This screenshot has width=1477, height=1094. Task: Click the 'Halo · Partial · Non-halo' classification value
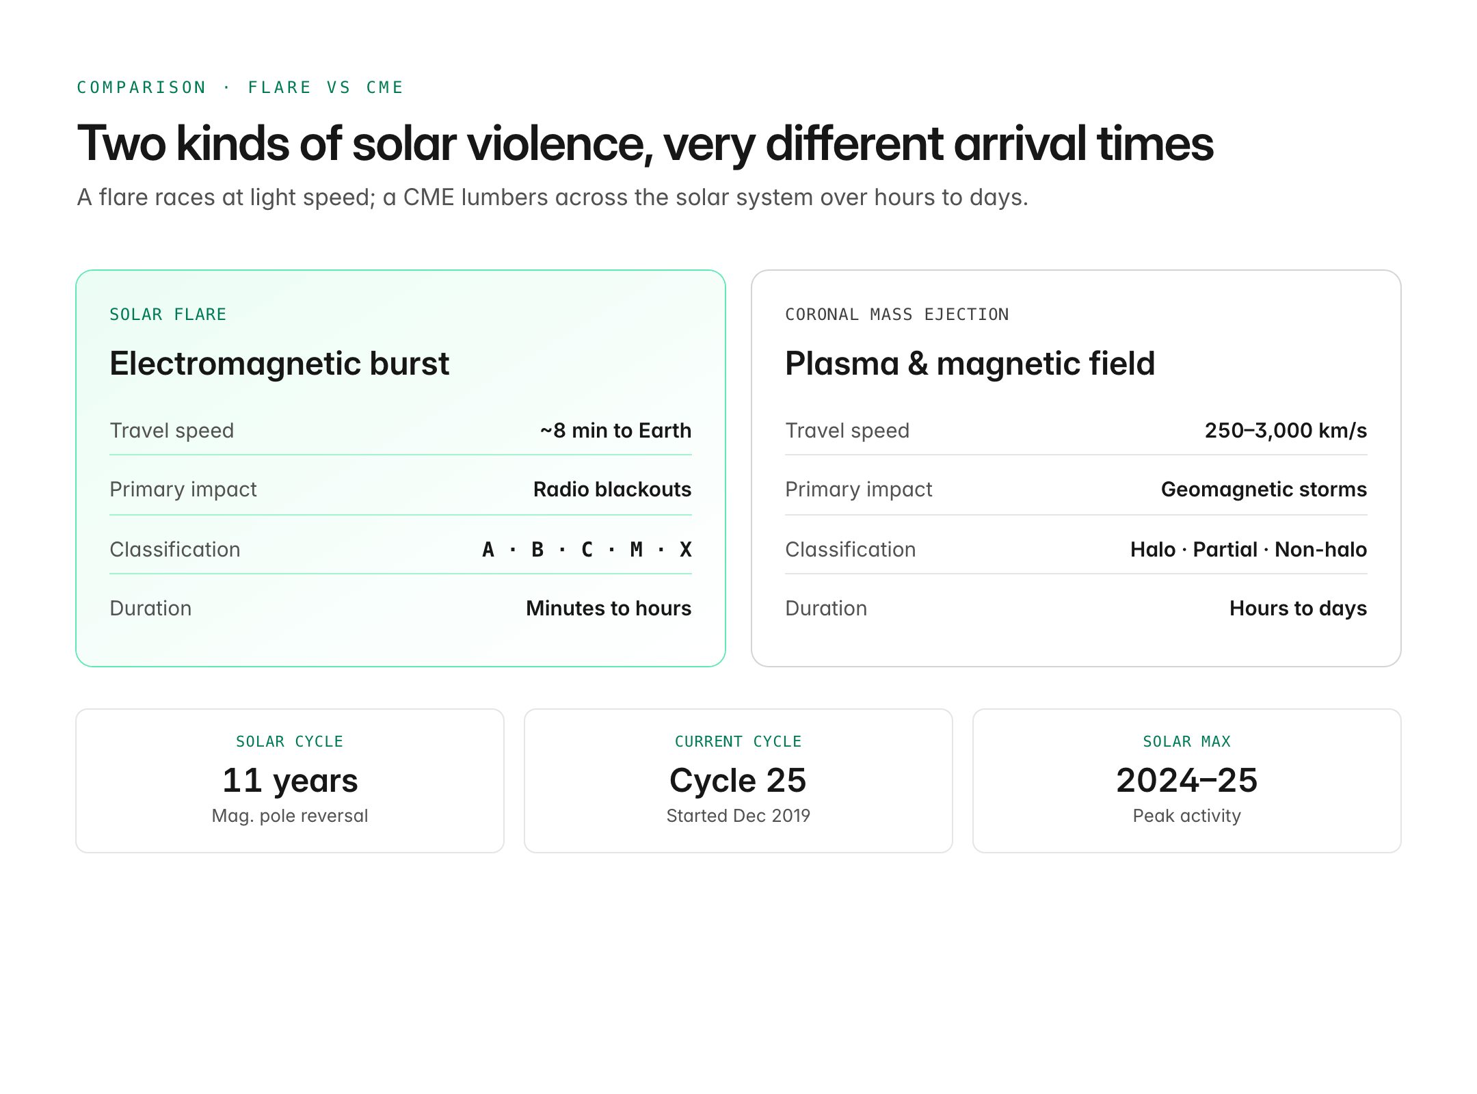coord(1249,550)
